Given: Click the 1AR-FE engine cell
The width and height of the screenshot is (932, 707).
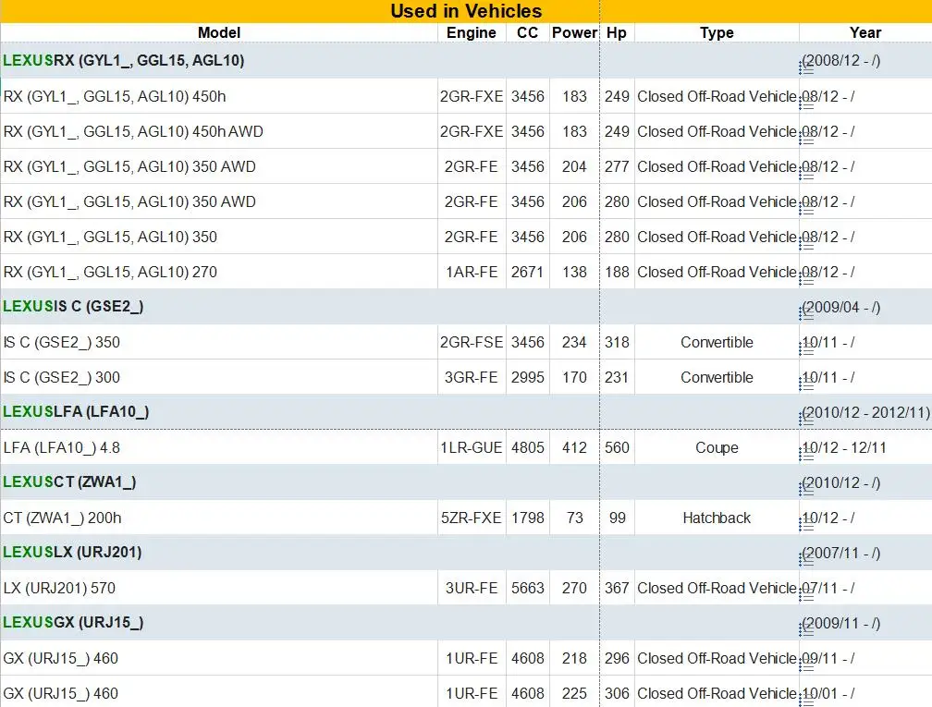Looking at the screenshot, I should tap(472, 272).
